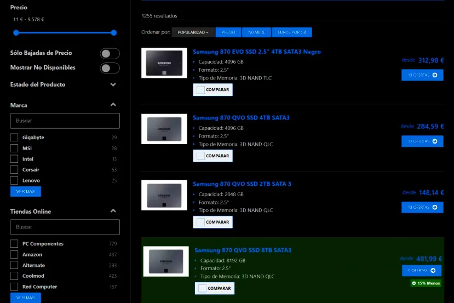Viewport: 454px width, 303px height.
Task: Click the 15% Menos price drop badge
Action: (426, 283)
